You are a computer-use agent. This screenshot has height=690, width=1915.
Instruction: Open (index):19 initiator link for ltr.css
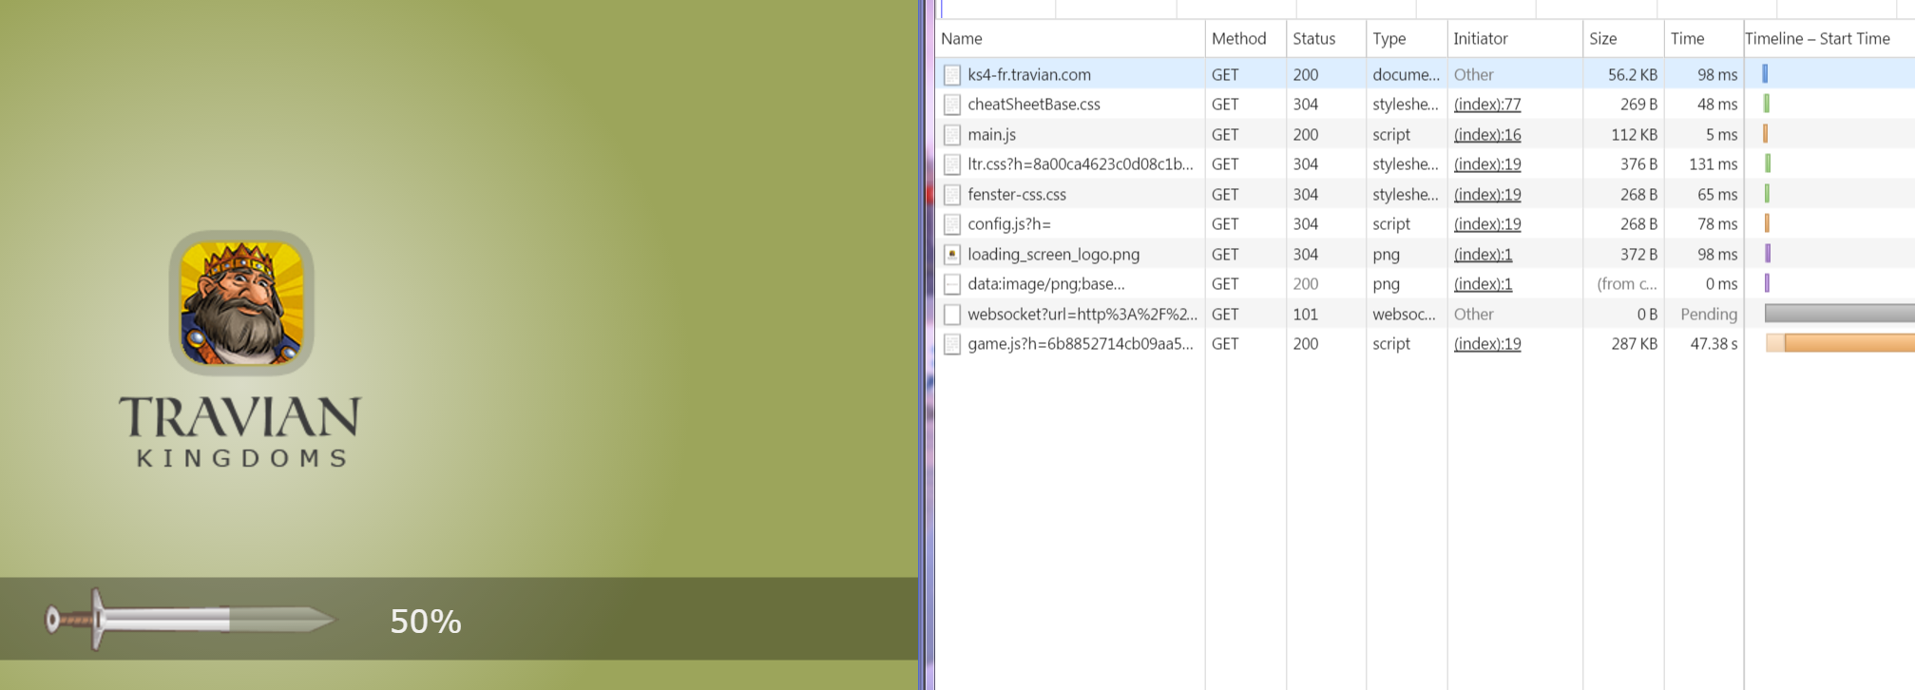coord(1486,163)
